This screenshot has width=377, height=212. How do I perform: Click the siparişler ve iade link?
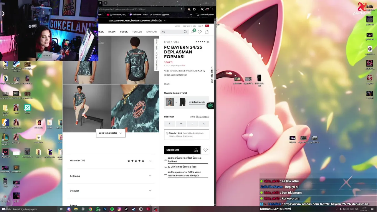189,26
